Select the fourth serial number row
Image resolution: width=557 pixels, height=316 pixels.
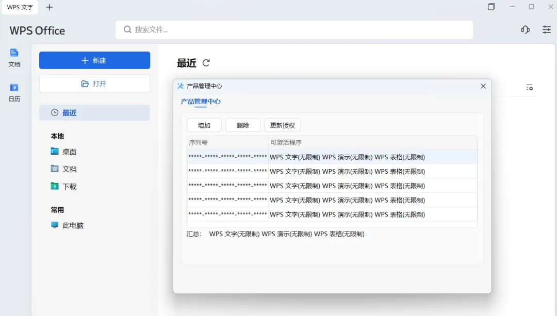(x=332, y=200)
